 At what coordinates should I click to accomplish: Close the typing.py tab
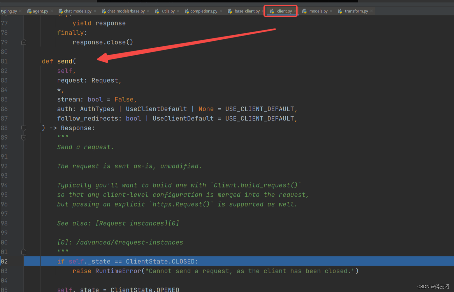(20, 11)
